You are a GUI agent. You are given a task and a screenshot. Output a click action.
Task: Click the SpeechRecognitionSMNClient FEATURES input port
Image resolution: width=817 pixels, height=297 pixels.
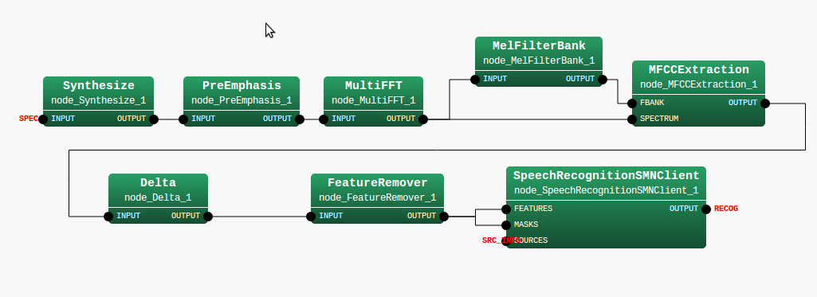[506, 209]
